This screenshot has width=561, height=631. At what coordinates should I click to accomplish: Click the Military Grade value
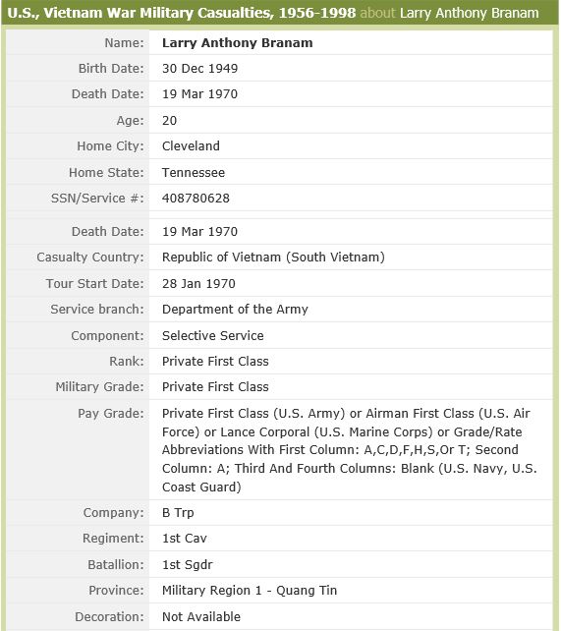(215, 387)
